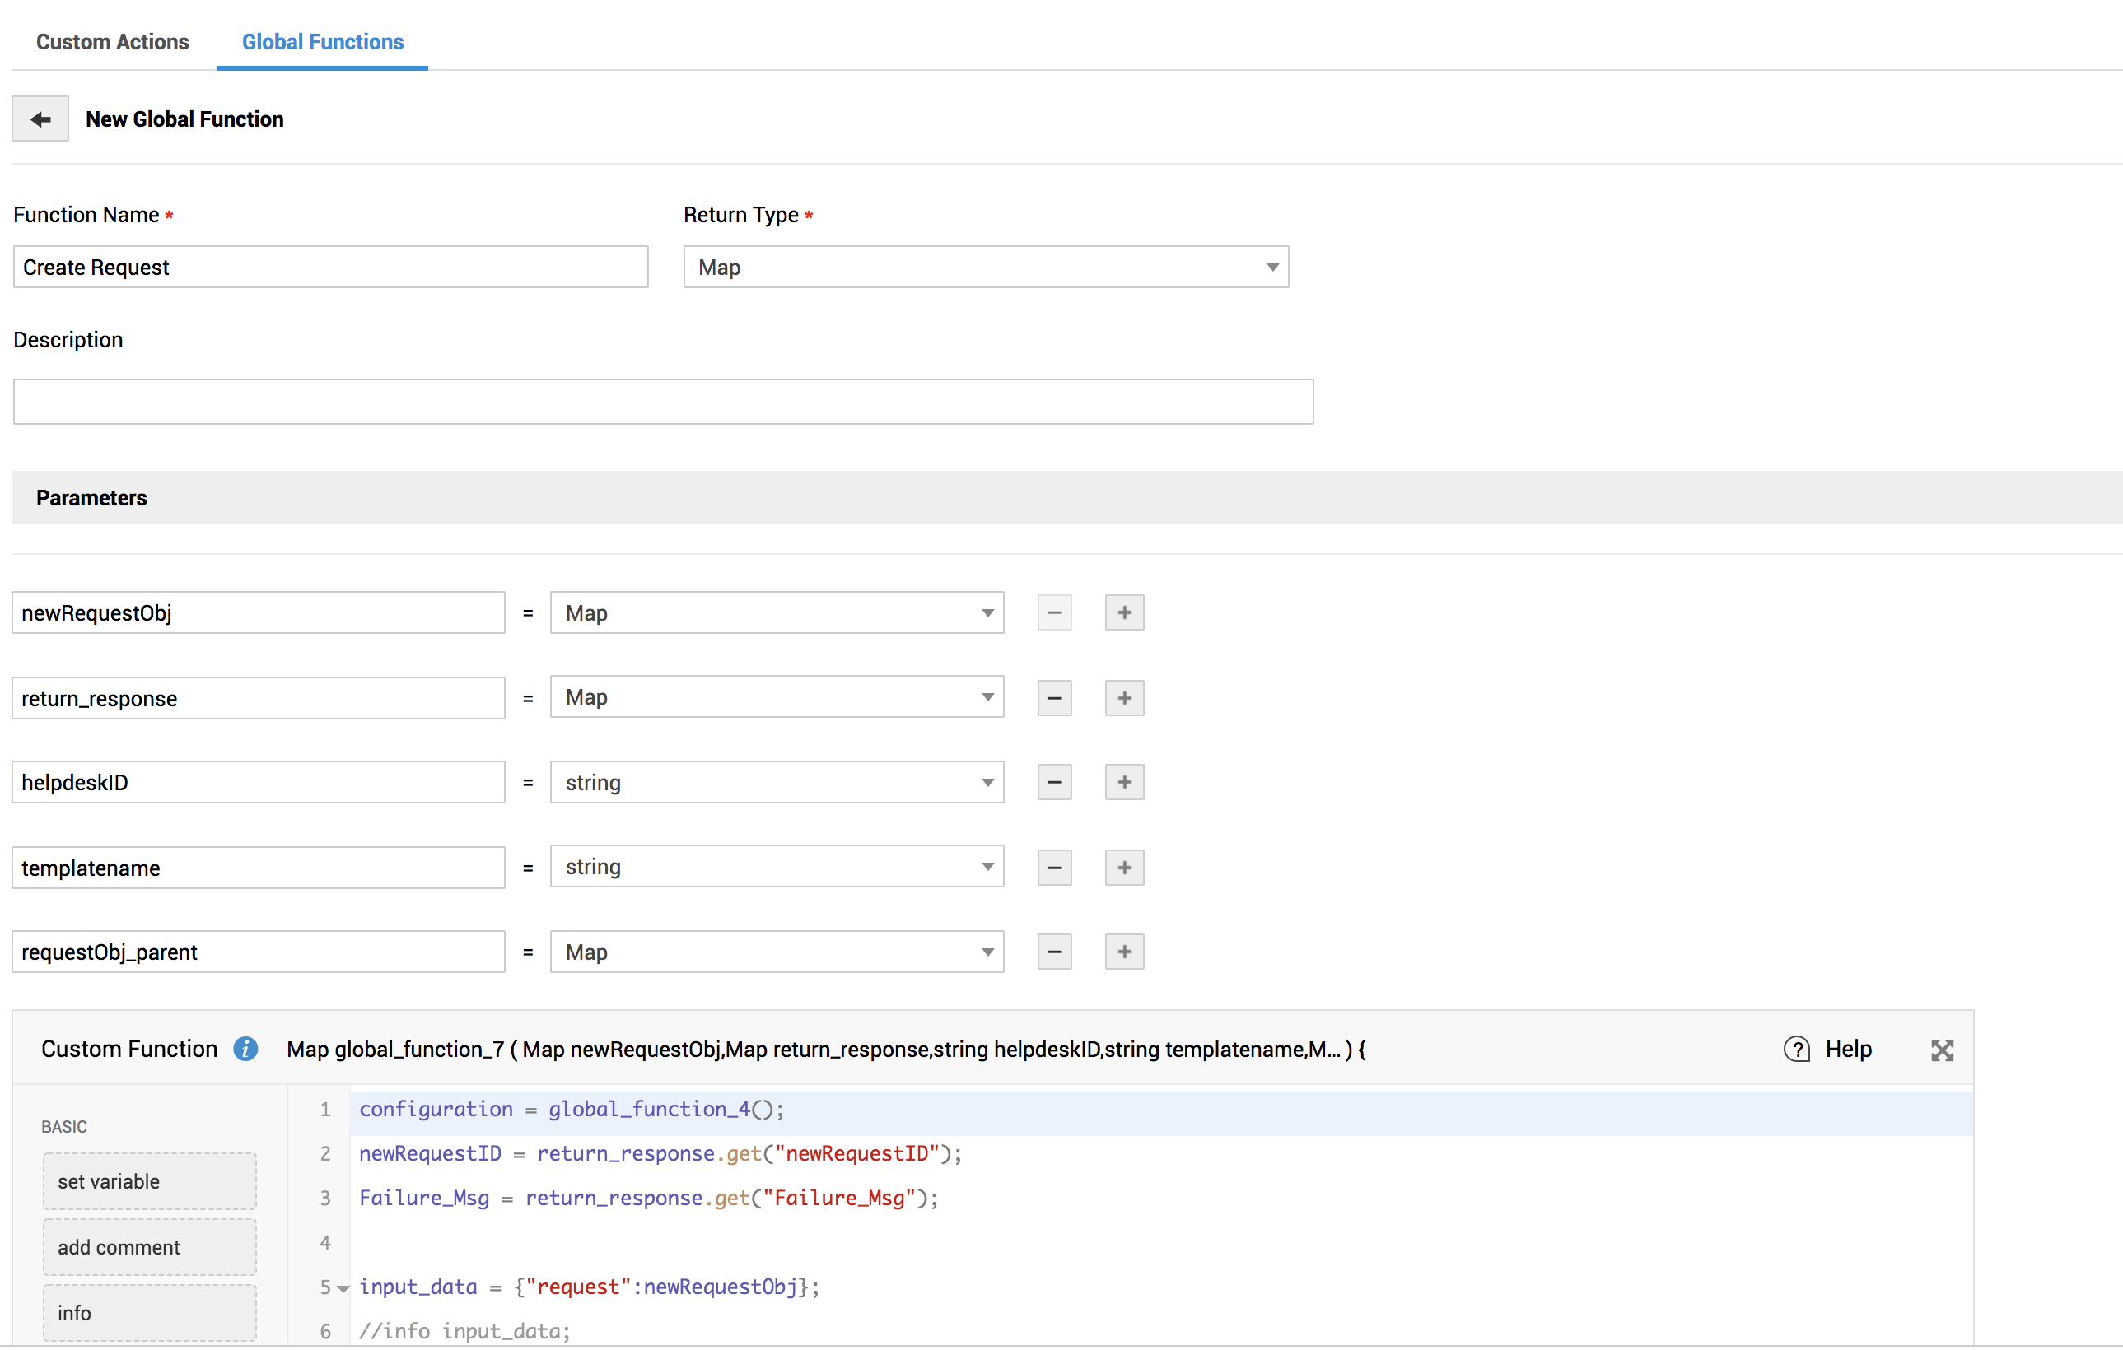Screen dimensions: 2123x1350
Task: Open the type dropdown for newRequestObj
Action: 776,612
